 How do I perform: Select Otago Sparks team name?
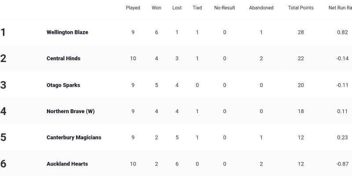click(x=63, y=85)
